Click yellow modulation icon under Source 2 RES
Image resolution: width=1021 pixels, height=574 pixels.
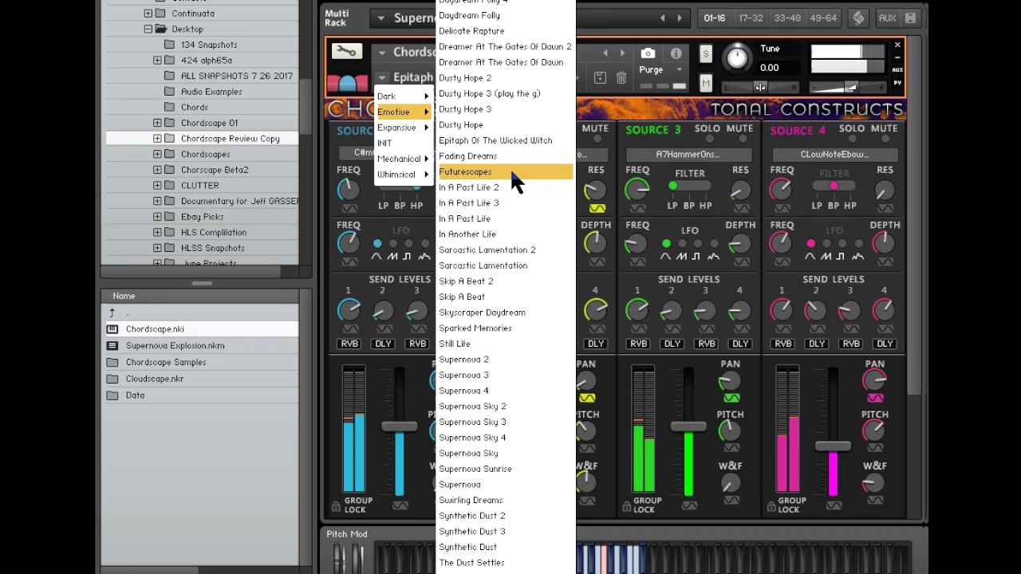pos(597,208)
